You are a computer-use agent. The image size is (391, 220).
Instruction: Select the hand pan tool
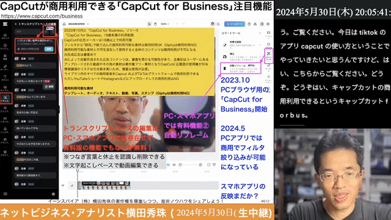coord(155,24)
